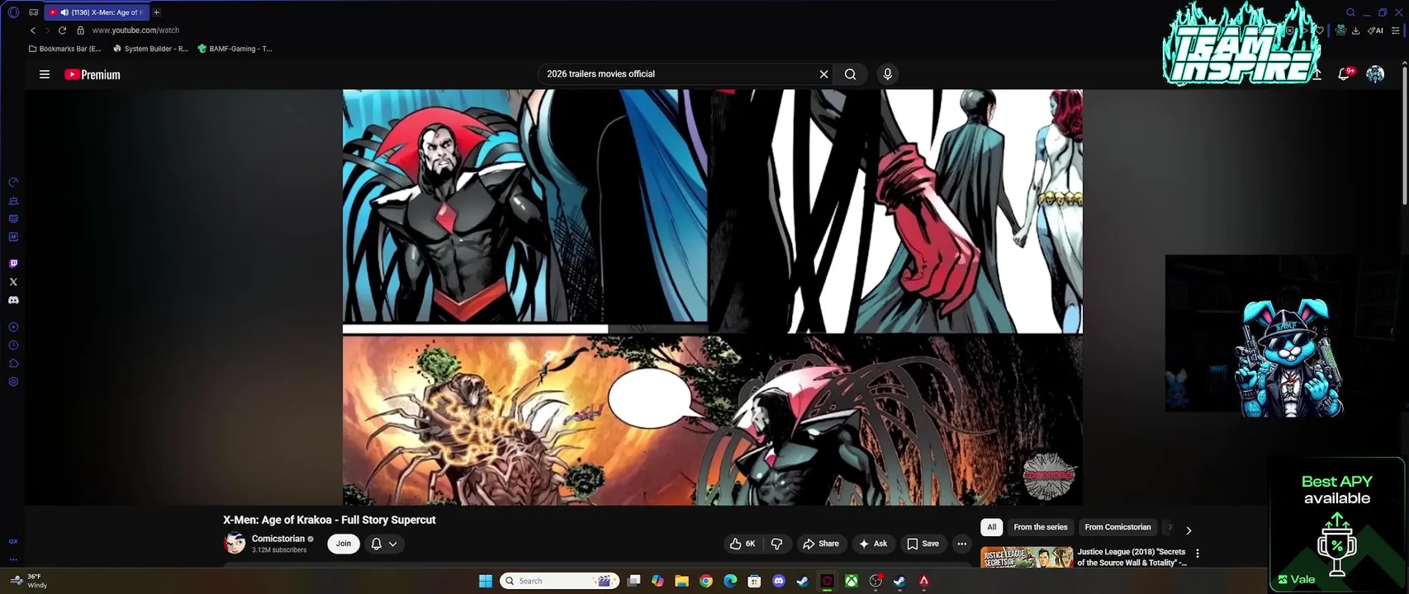Select From the series chip
The width and height of the screenshot is (1409, 594).
pos(1041,527)
